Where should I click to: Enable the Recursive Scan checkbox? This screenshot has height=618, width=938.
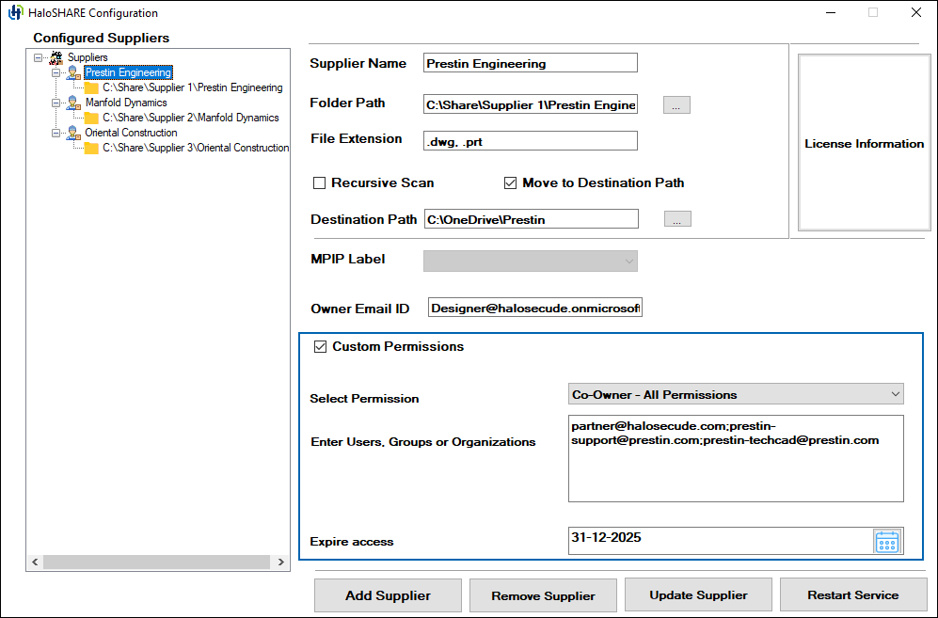(320, 182)
